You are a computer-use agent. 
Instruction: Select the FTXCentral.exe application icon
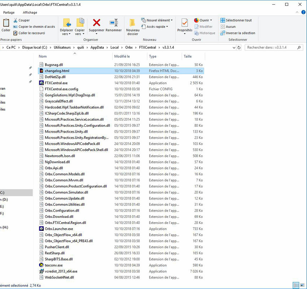(41, 83)
